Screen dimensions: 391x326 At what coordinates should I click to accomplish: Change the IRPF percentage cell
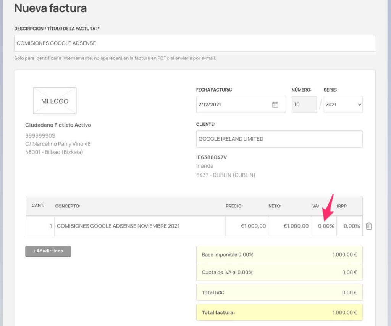click(350, 226)
